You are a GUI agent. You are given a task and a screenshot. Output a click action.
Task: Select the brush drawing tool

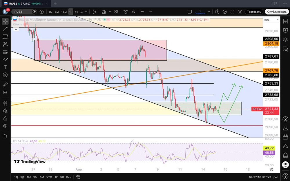pyautogui.click(x=5, y=59)
